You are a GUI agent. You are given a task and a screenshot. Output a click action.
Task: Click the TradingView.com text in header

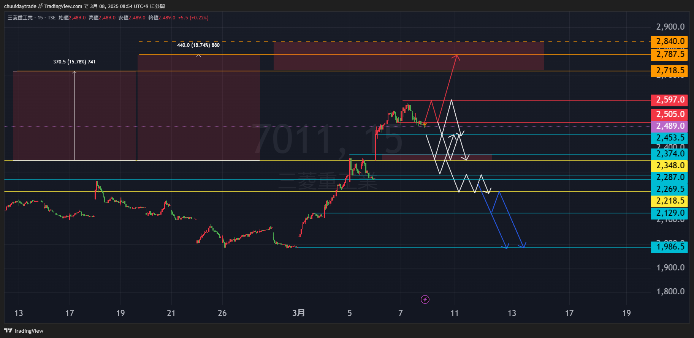(x=63, y=6)
